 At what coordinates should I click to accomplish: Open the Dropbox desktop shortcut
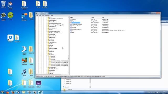click(10, 38)
